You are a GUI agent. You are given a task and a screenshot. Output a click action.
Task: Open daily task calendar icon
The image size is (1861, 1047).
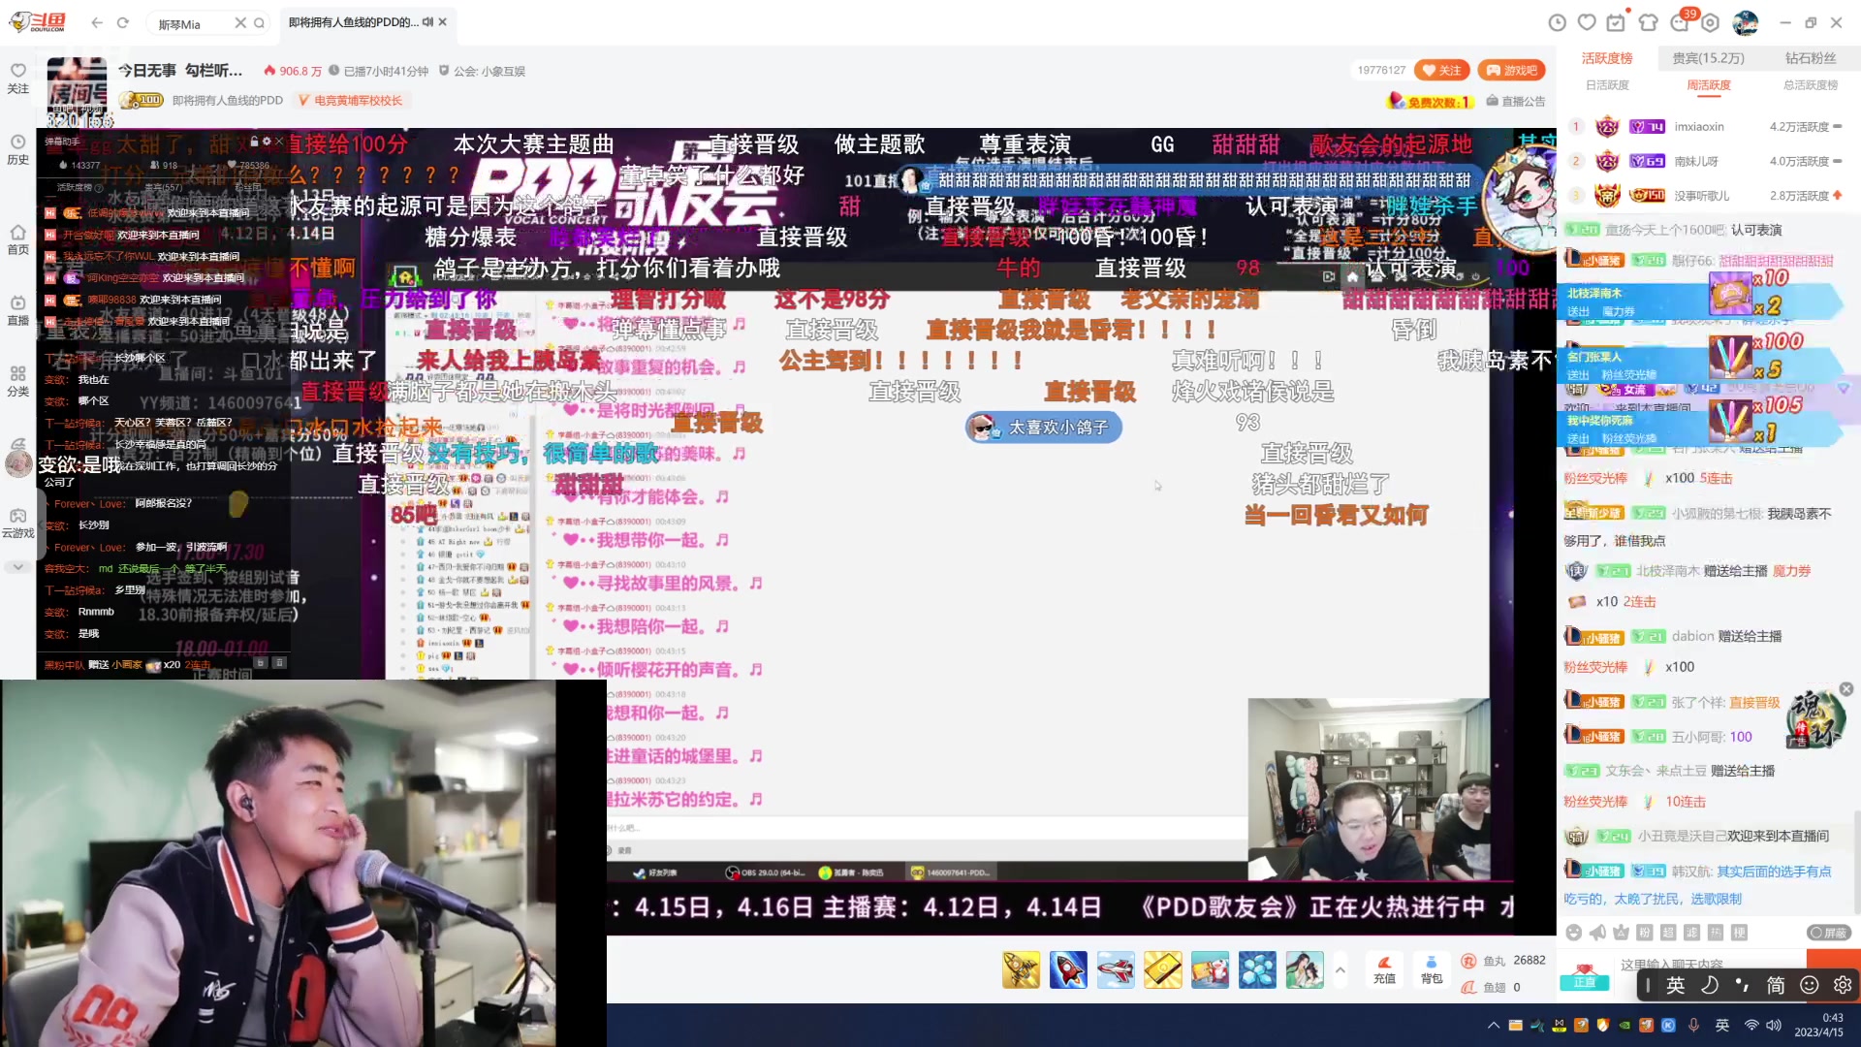(1616, 22)
